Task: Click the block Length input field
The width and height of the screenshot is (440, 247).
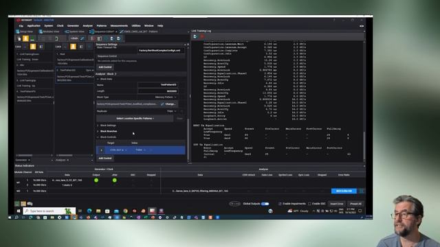Action: click(157, 91)
